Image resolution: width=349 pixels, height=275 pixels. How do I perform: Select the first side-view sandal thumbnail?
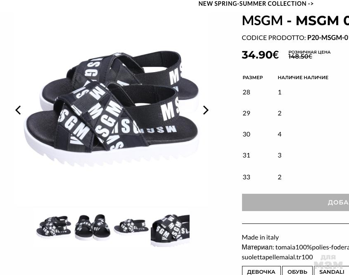click(x=54, y=227)
